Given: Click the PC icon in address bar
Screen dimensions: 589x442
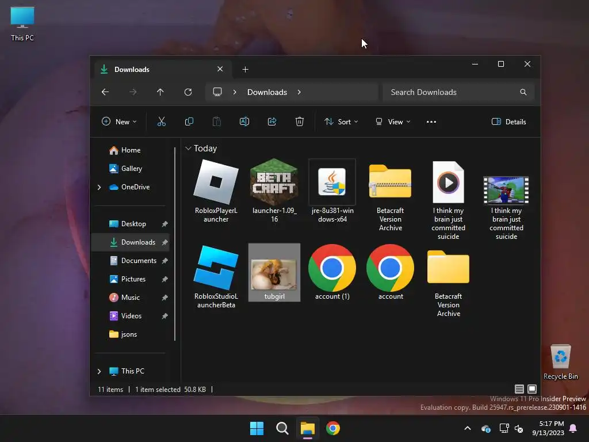Looking at the screenshot, I should pos(217,92).
